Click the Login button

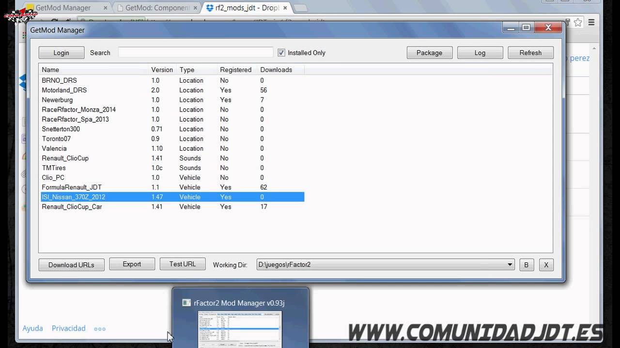point(62,53)
